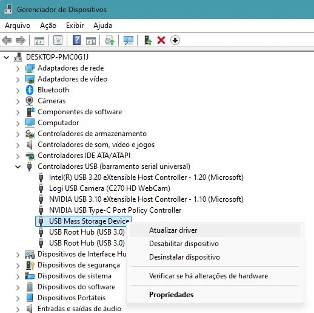Click the update driver gear toolbar icon
This screenshot has height=313, width=314.
click(x=110, y=40)
